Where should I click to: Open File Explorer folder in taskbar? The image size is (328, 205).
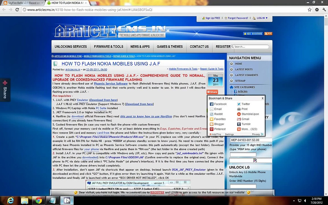point(24,201)
